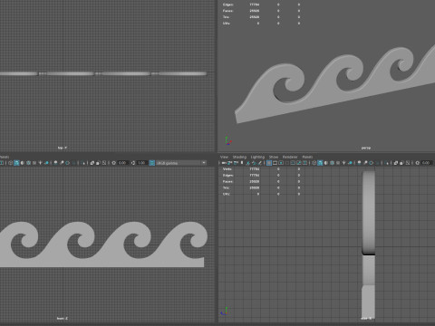Click Isolate Select in side panel toolbar
This screenshot has height=326, width=435.
(387, 163)
